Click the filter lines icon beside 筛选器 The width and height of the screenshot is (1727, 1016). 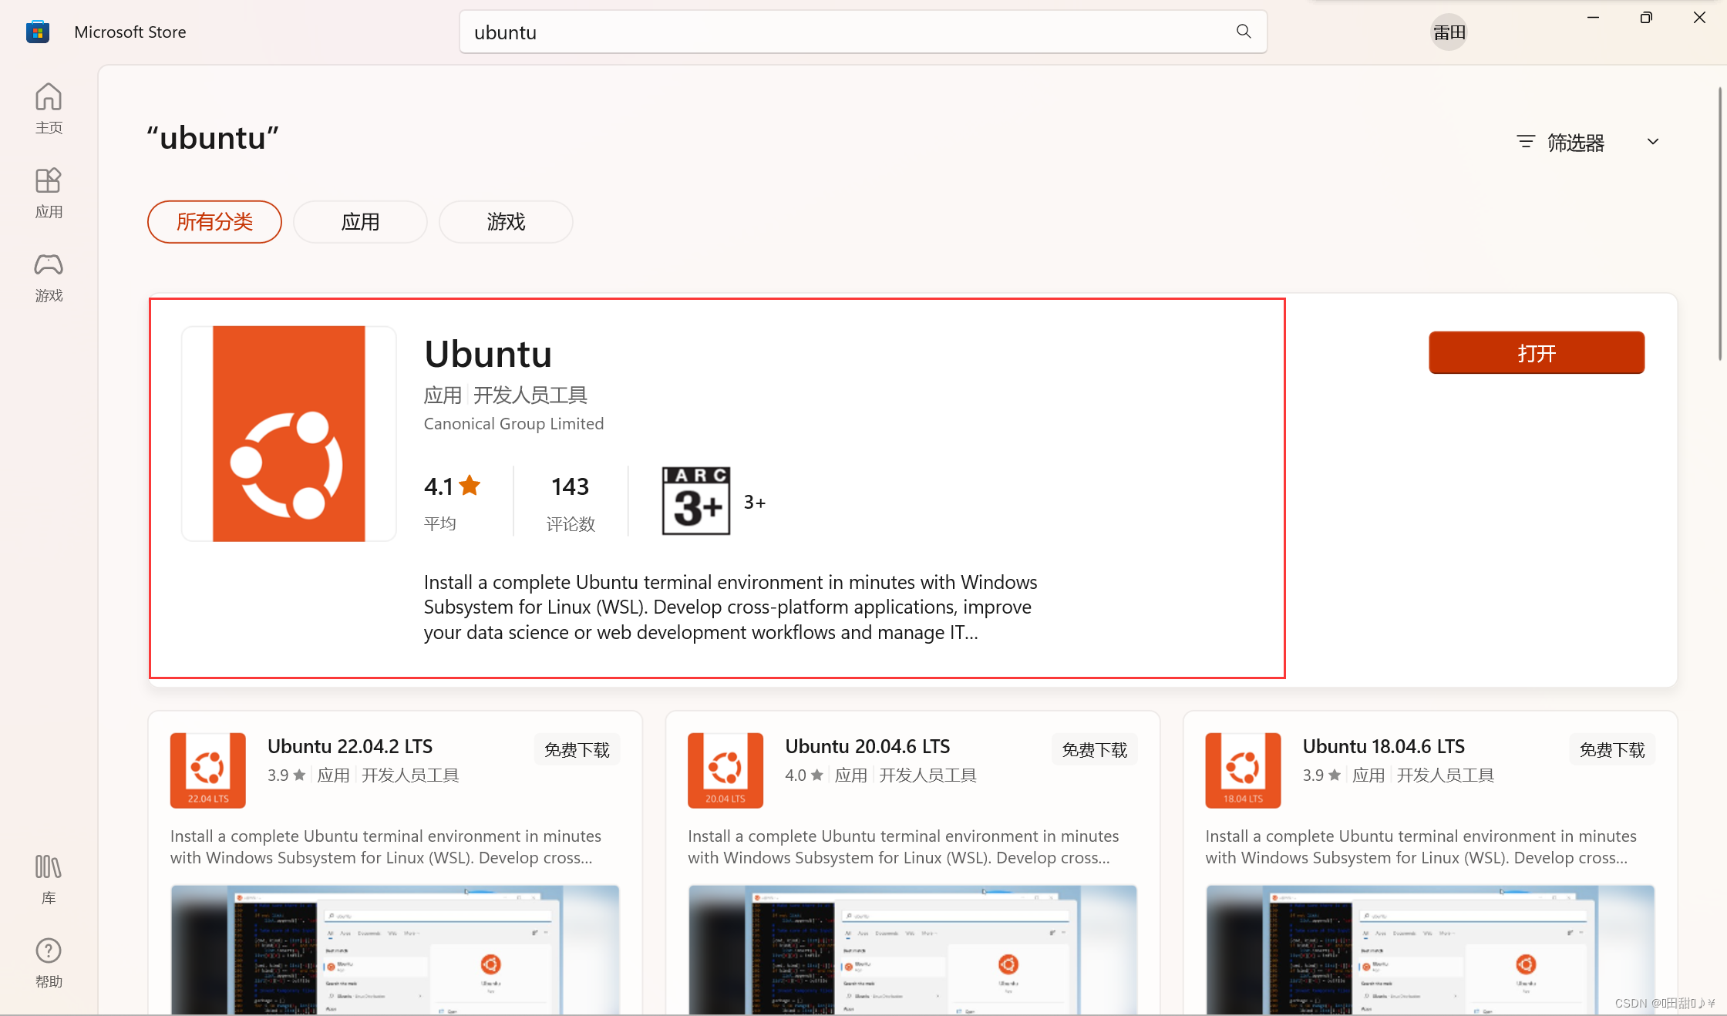click(1525, 142)
